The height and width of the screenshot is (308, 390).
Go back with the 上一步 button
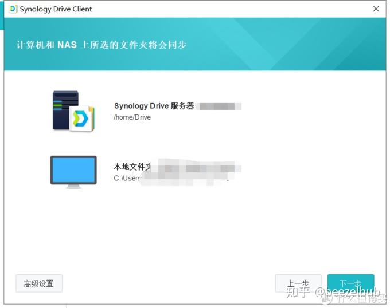click(x=298, y=283)
